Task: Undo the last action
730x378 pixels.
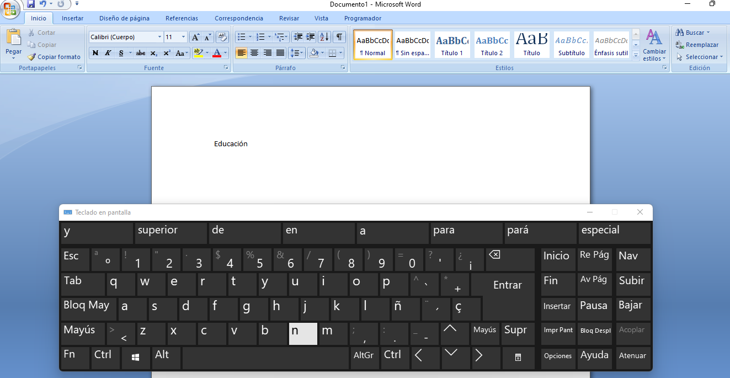Action: click(x=42, y=4)
